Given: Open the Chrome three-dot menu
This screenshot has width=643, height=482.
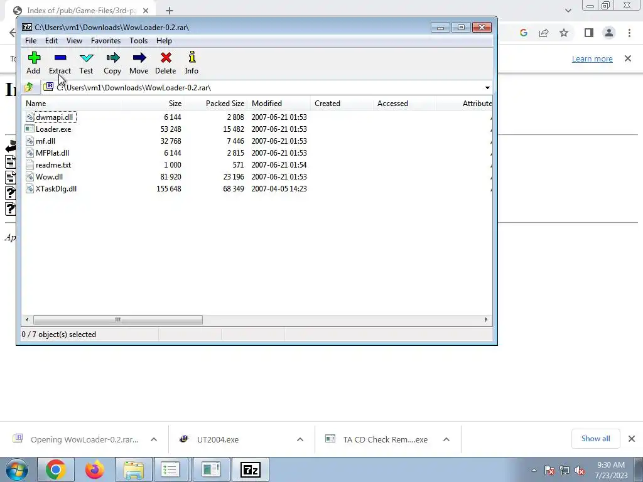Looking at the screenshot, I should pyautogui.click(x=629, y=33).
